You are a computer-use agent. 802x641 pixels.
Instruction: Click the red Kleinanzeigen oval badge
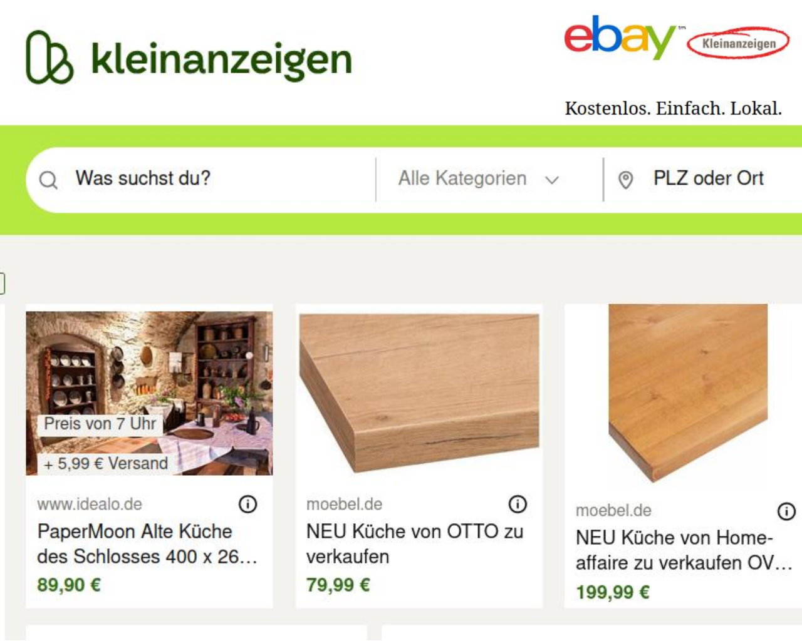point(738,43)
